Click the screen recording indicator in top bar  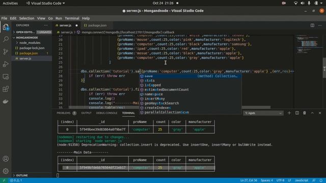(x=284, y=3)
